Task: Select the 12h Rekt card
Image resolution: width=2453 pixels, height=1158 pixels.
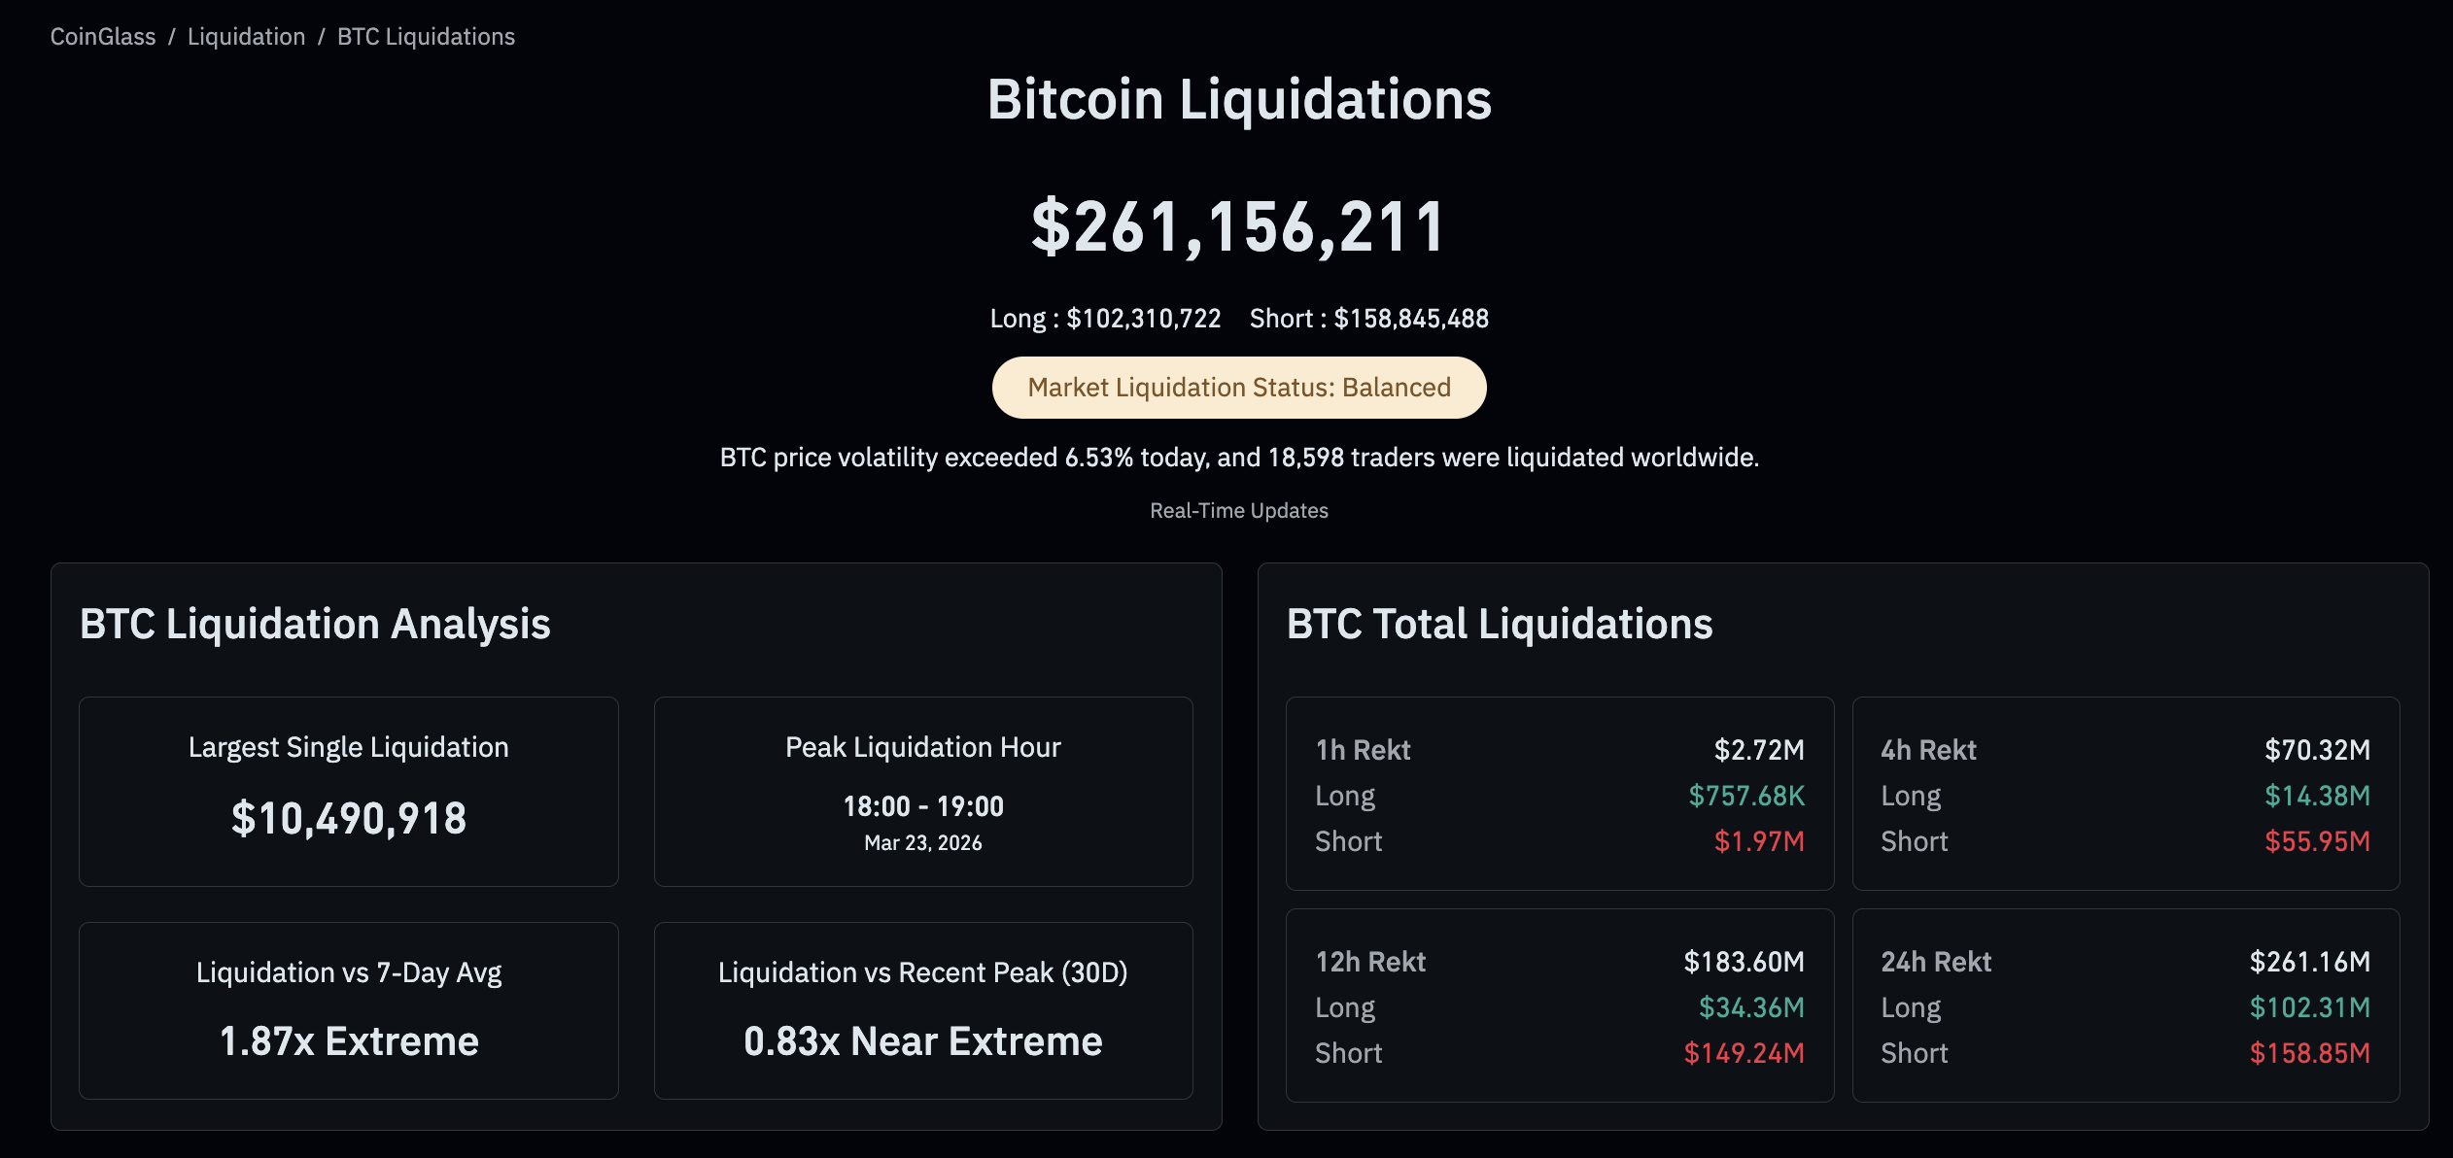Action: tap(1559, 1005)
